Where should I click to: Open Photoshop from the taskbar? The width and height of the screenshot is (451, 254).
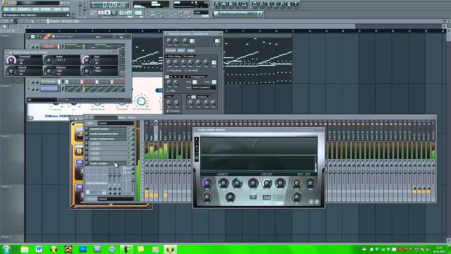83,249
